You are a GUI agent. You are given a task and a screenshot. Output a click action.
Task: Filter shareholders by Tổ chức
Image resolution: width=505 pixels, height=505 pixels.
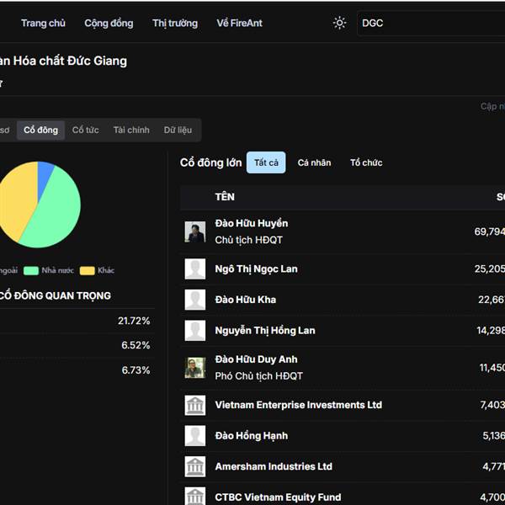[x=366, y=162]
